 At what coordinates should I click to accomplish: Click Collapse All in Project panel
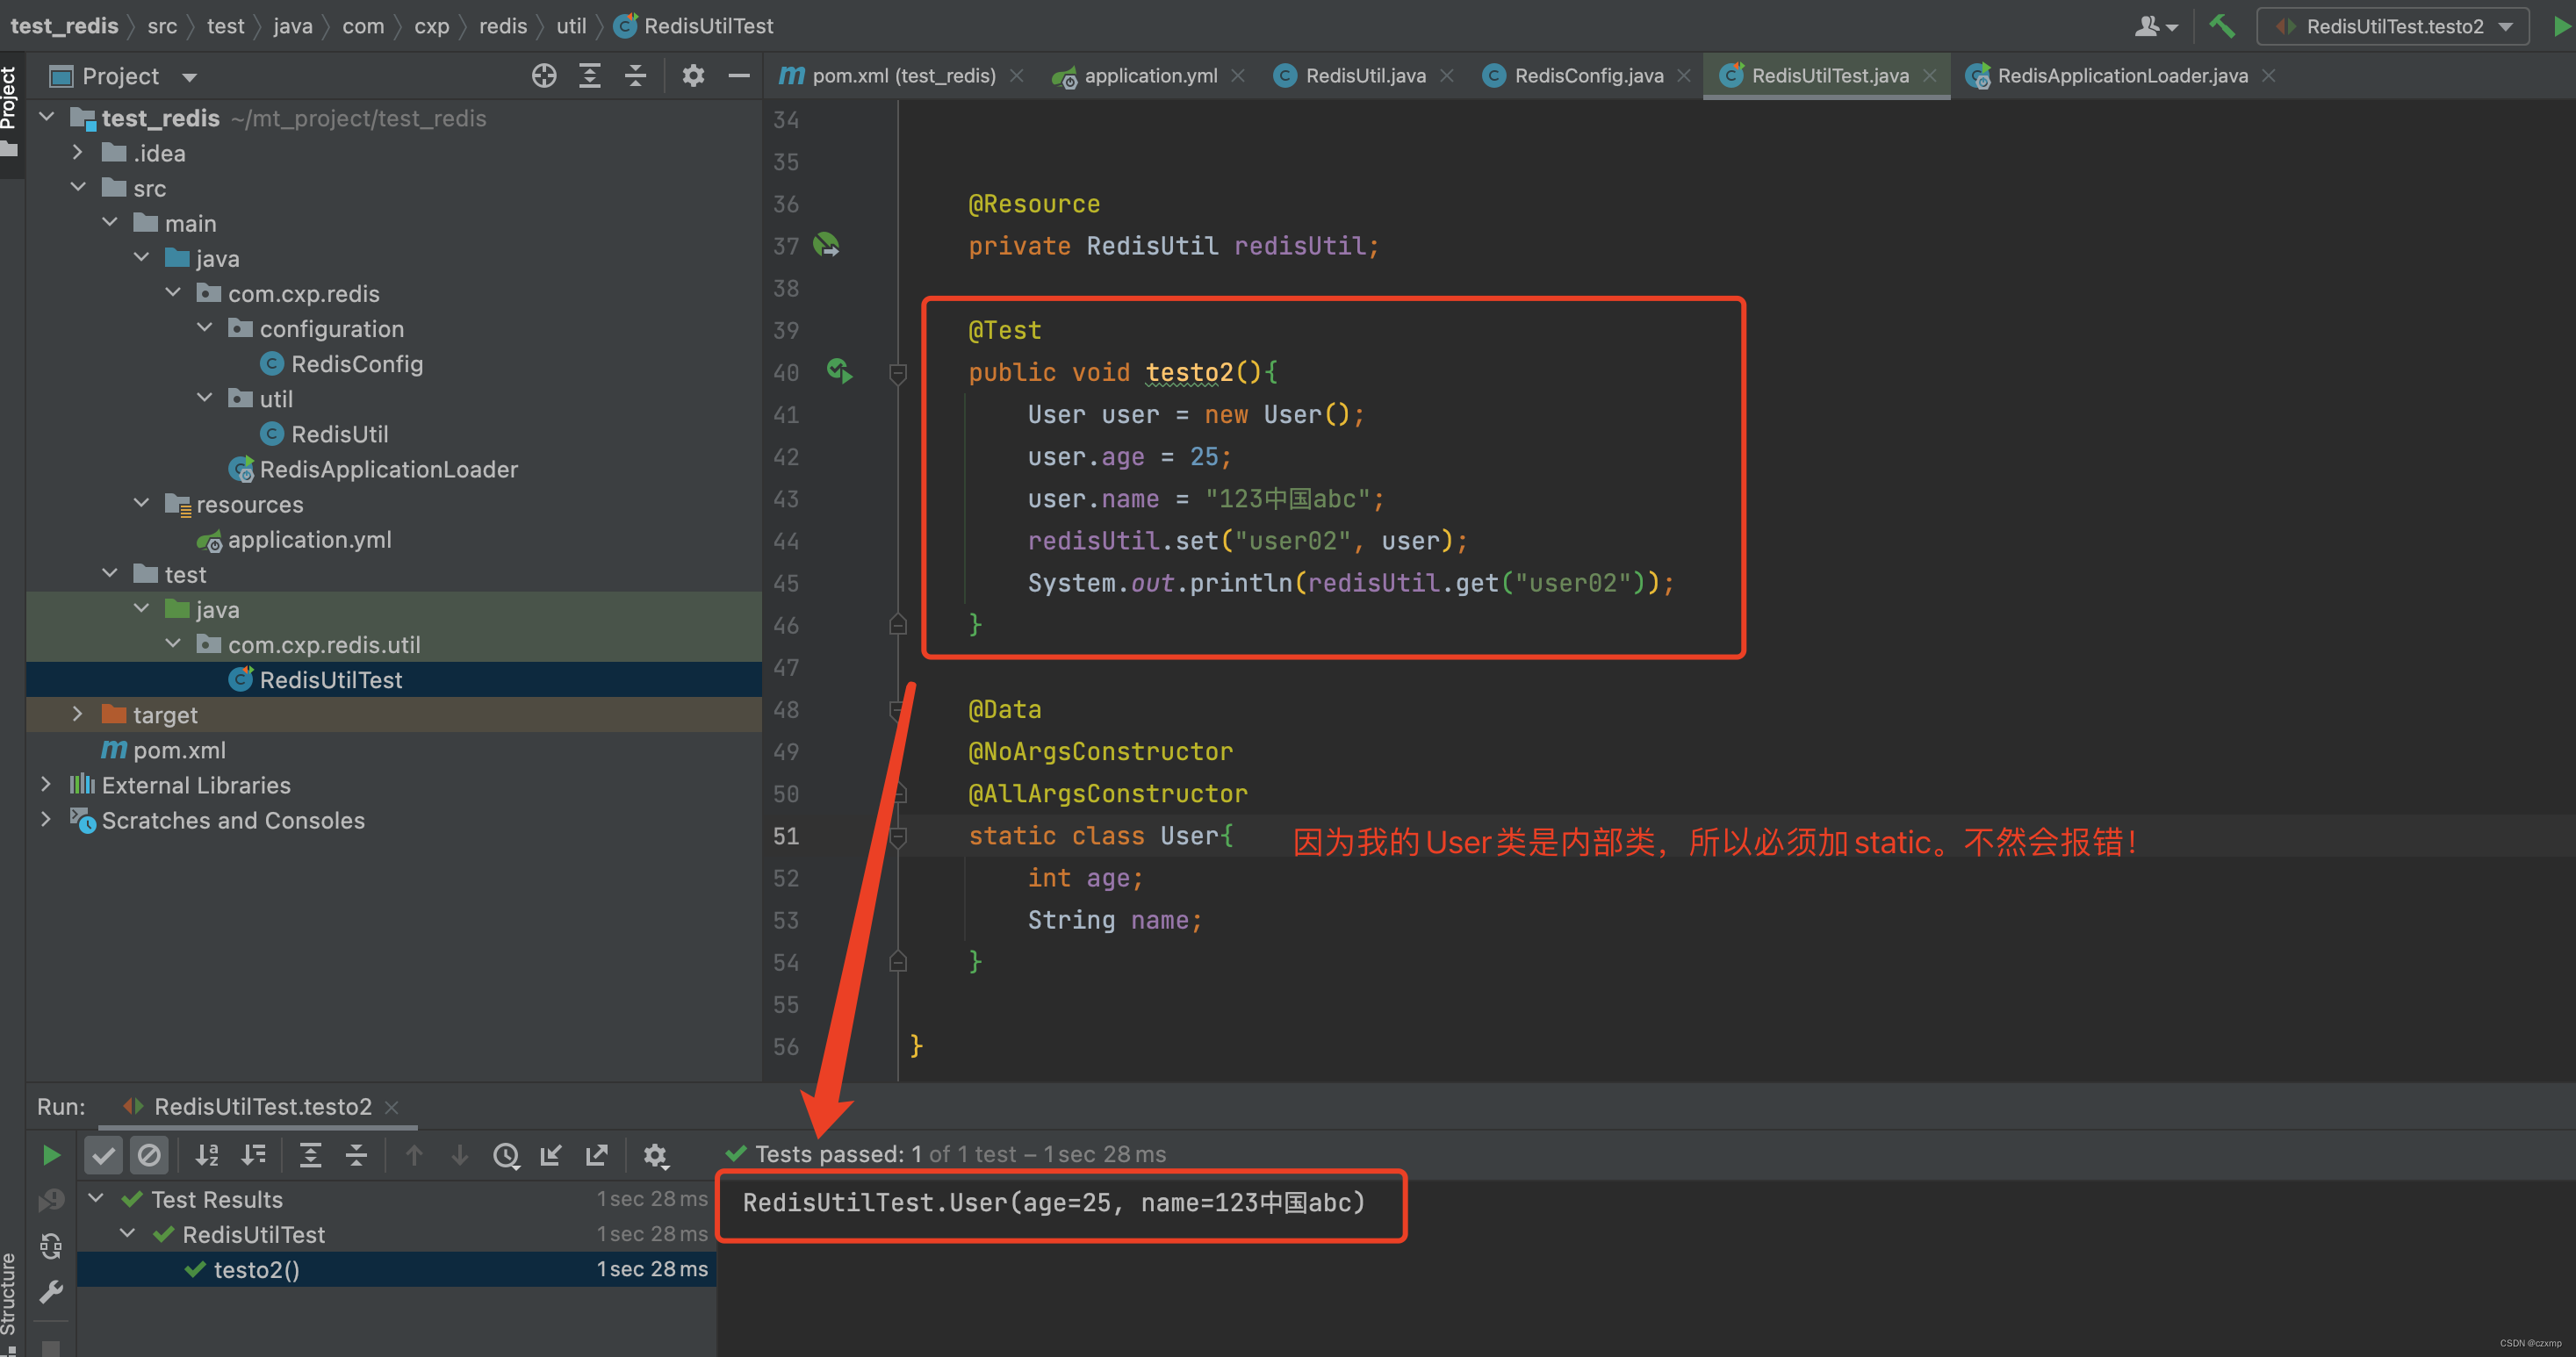[636, 76]
